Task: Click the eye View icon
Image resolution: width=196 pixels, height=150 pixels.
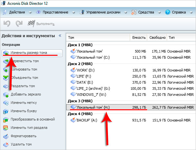Action: tap(38, 12)
